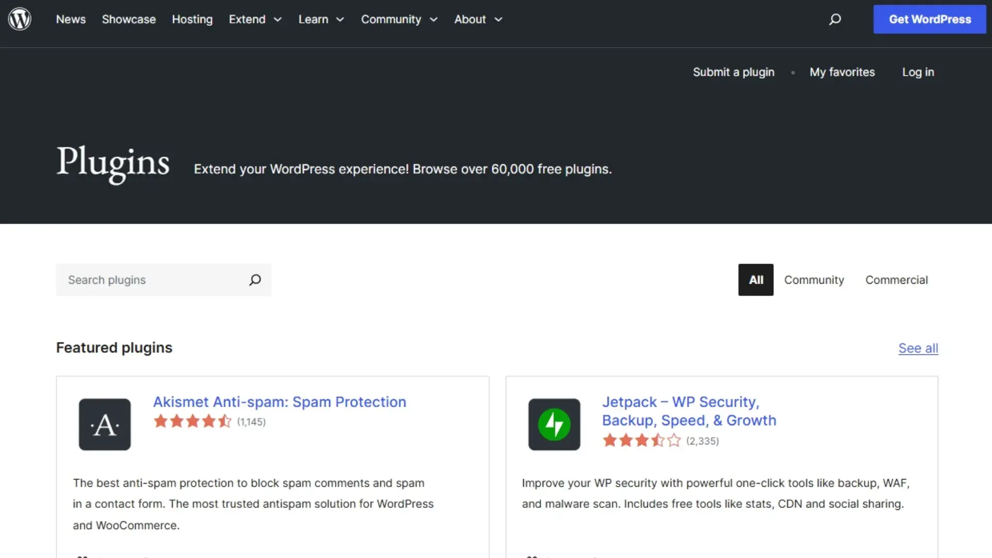
Task: Submit search with the plugin search magnifier
Action: pos(255,280)
